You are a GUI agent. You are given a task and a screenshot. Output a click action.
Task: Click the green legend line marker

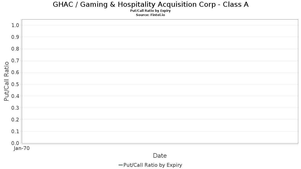tap(120, 165)
